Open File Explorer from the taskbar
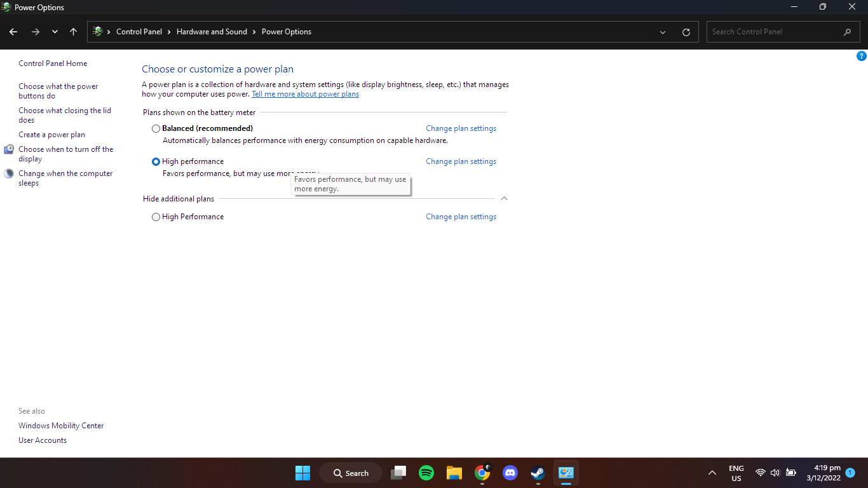The image size is (868, 488). coord(454,473)
